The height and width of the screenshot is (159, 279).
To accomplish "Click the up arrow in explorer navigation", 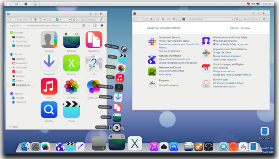I will click(x=25, y=19).
